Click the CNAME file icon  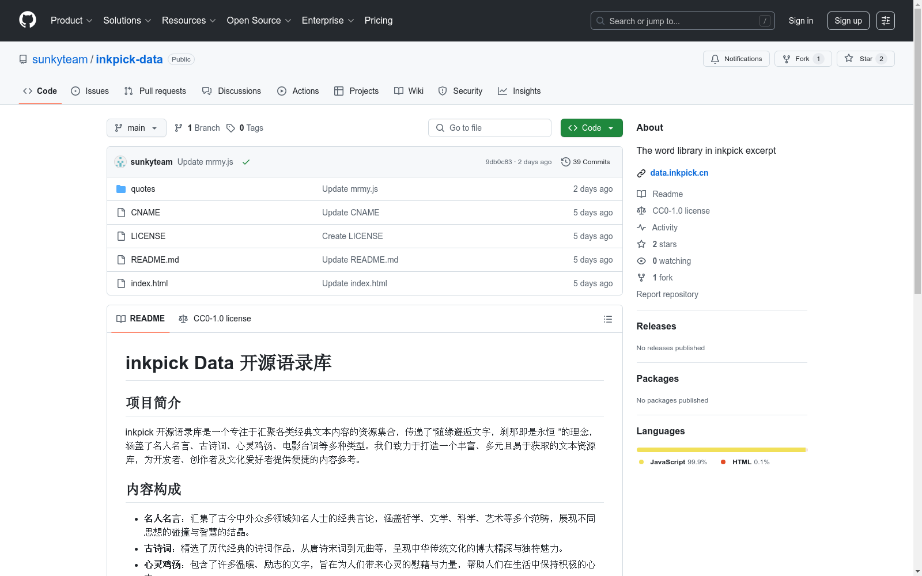121,213
